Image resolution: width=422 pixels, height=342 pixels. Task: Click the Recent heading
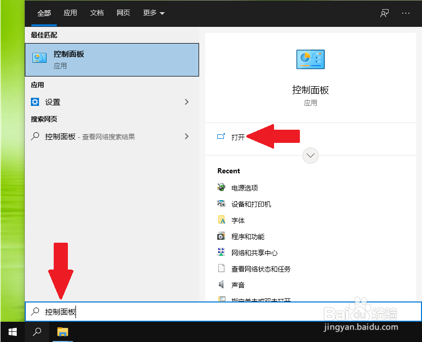(228, 171)
